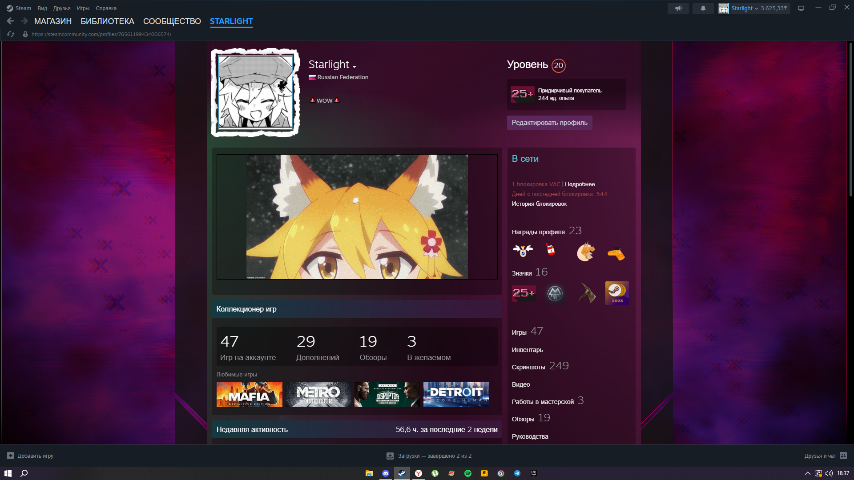Click the Подробнее VAC ban link

(580, 184)
